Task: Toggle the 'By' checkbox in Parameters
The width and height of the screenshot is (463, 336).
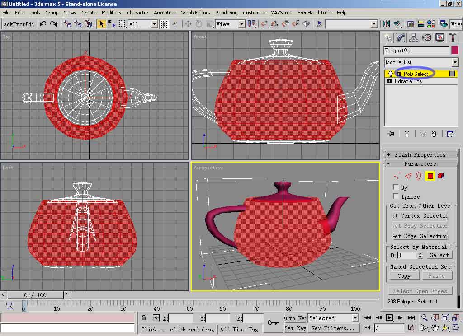Action: pos(396,187)
